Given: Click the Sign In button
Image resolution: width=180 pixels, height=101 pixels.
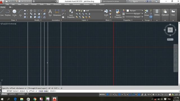Looking at the screenshot, I should pos(134,1).
